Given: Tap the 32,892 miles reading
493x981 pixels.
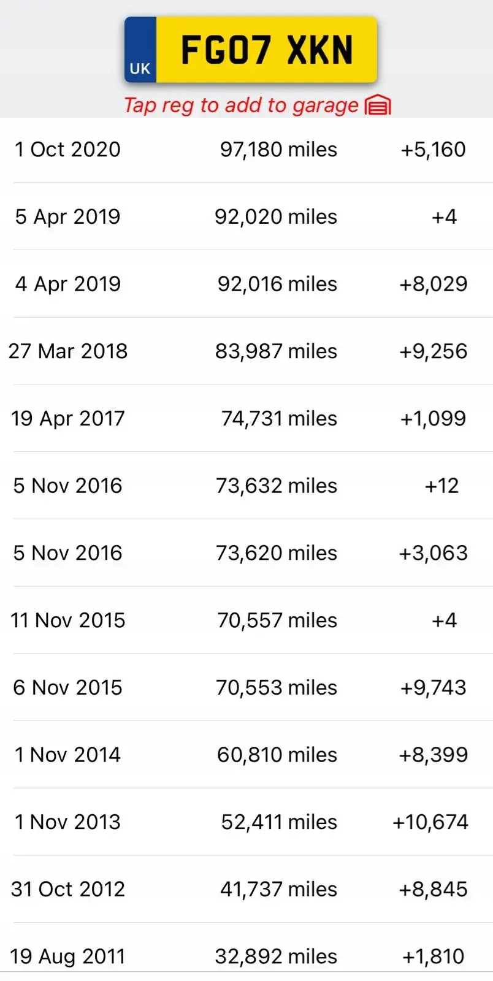Looking at the screenshot, I should (276, 956).
